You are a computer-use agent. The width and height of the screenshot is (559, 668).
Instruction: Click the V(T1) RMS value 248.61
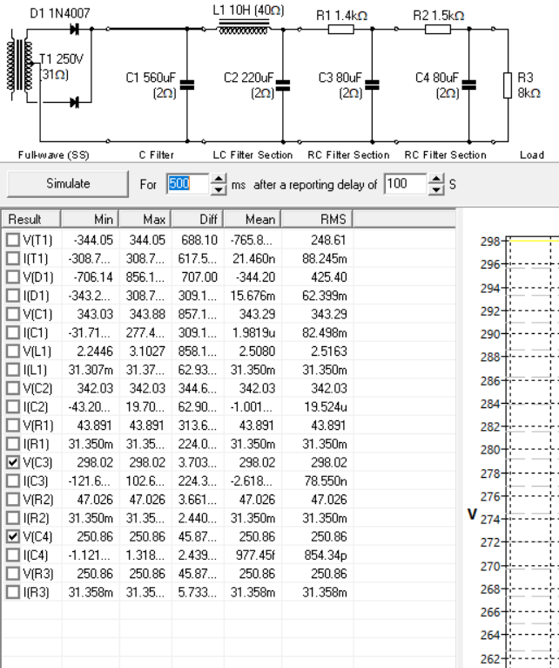[329, 240]
